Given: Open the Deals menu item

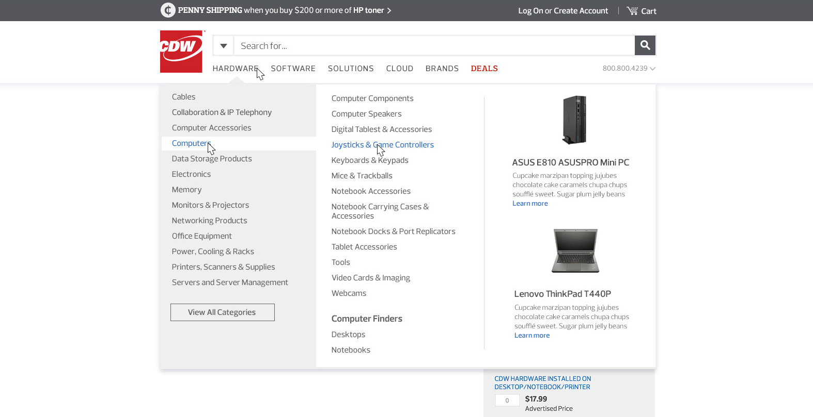Looking at the screenshot, I should pyautogui.click(x=484, y=69).
